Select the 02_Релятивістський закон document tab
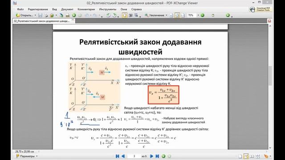 coord(42,21)
